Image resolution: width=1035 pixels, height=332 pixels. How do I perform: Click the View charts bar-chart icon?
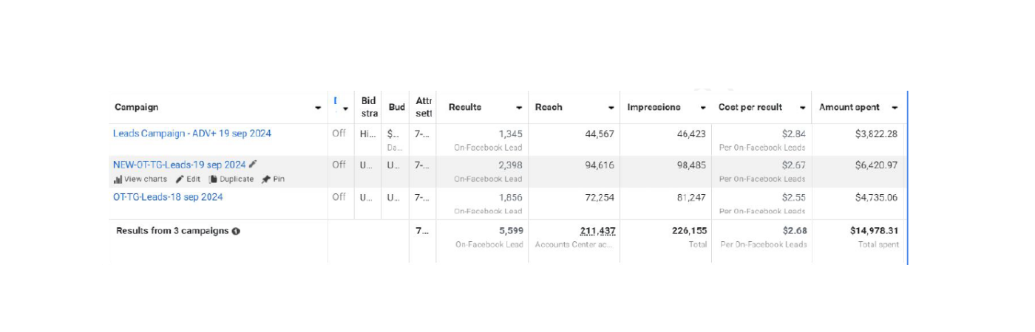click(118, 179)
